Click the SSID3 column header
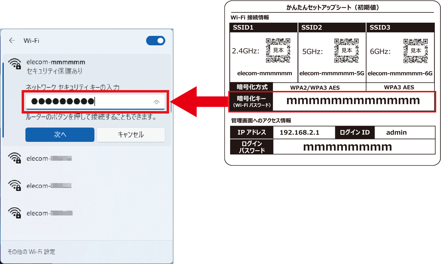The image size is (441, 264). coord(400,28)
